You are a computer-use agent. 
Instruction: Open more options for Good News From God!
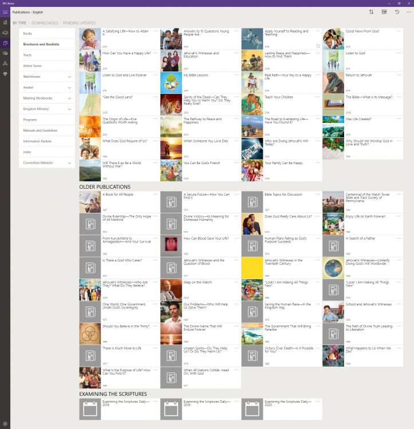(399, 31)
